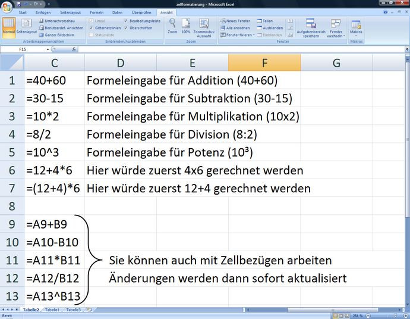The width and height of the screenshot is (410, 319).
Task: Open the Formeln ribbon tab
Action: (97, 12)
